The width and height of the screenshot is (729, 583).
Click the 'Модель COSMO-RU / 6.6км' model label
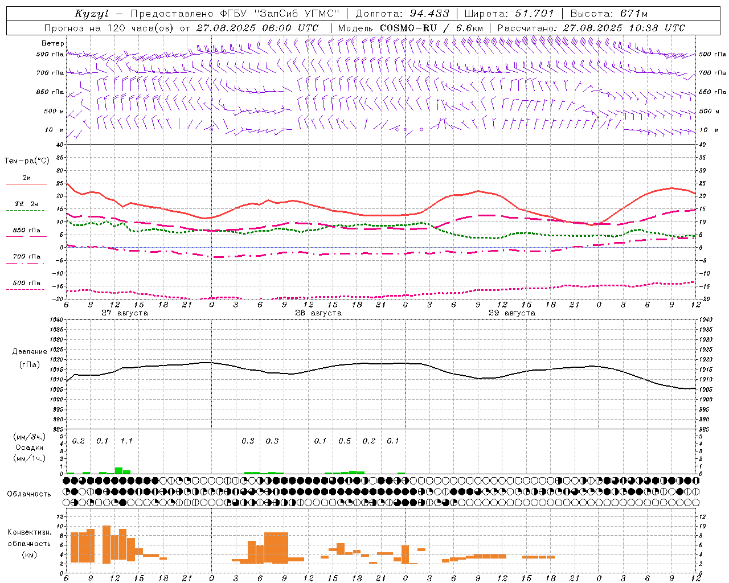(411, 28)
